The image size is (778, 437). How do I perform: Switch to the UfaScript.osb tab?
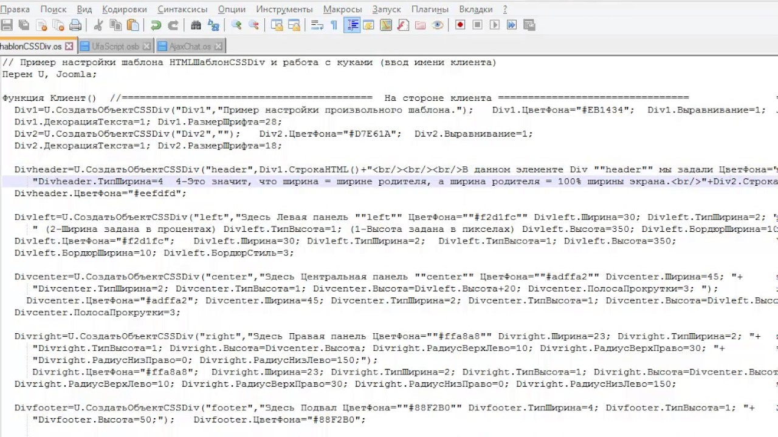(x=116, y=46)
